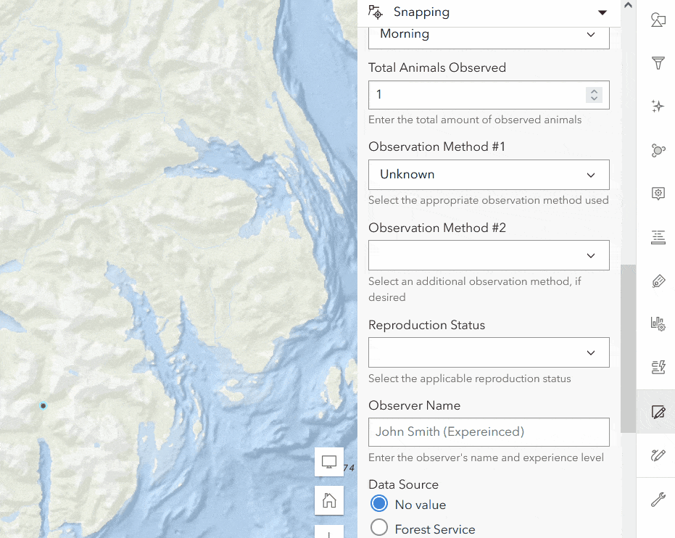Open the Reproduction Status dropdown
Image resolution: width=675 pixels, height=538 pixels.
[x=488, y=352]
